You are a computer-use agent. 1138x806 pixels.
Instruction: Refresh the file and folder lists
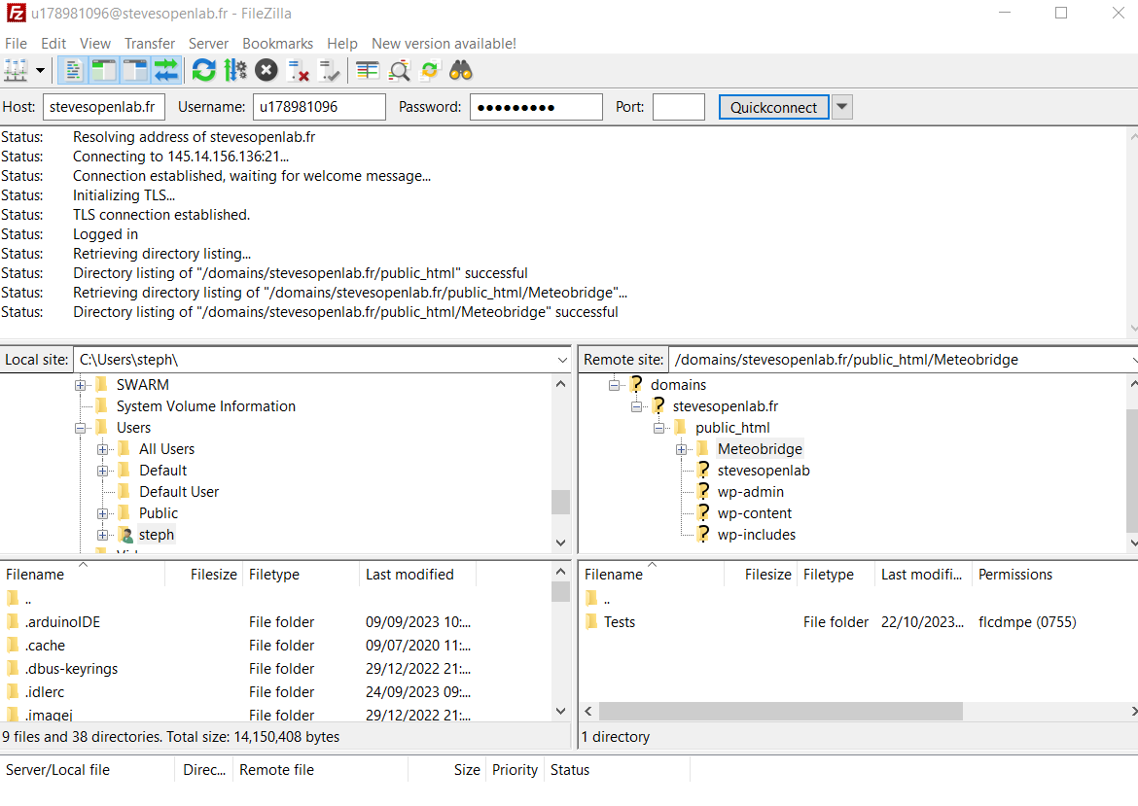[204, 70]
